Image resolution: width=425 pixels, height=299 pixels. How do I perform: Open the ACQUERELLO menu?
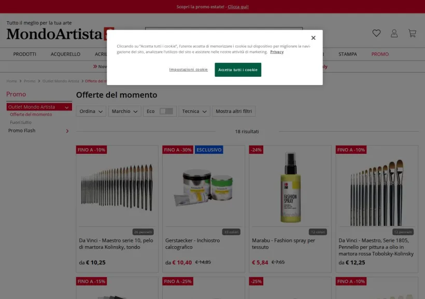tap(65, 54)
